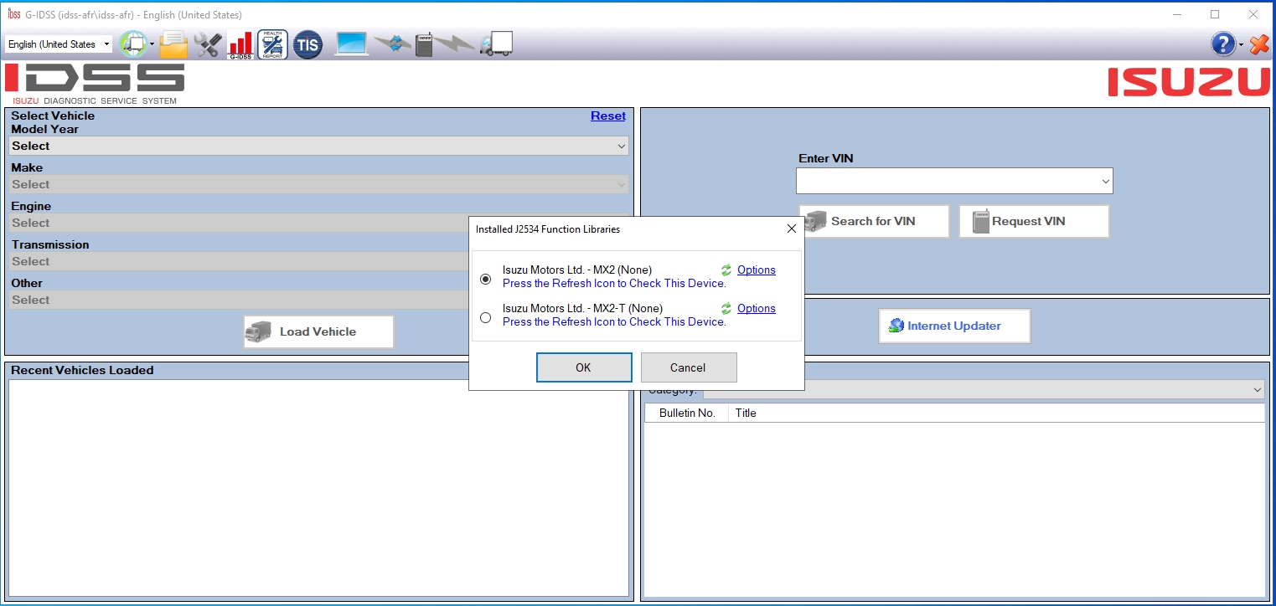Viewport: 1276px width, 606px height.
Task: Click OK in the J2534 Libraries dialog
Action: (584, 367)
